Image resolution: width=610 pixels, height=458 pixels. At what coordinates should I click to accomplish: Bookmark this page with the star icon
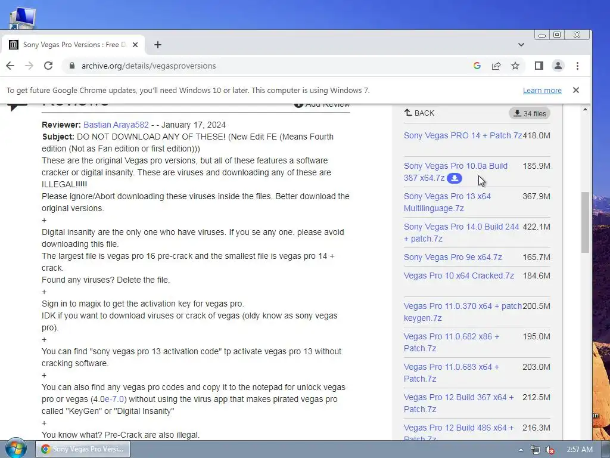pos(515,66)
